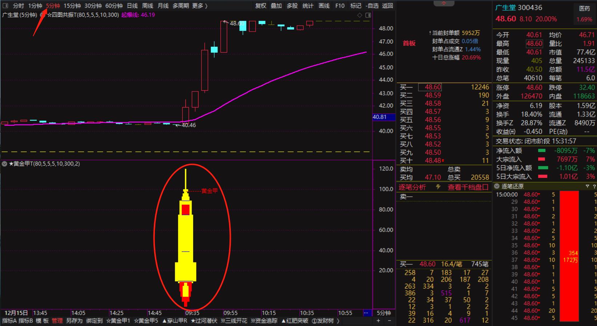This screenshot has width=597, height=326.
Task: Click the lightning bolt icon beside 逐笔分析
Action: (438, 187)
